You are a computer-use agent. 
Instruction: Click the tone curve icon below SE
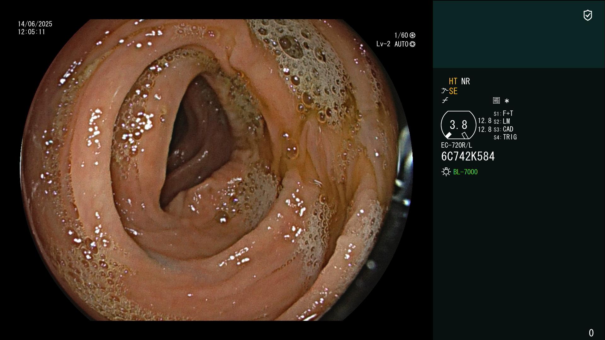[x=445, y=100]
